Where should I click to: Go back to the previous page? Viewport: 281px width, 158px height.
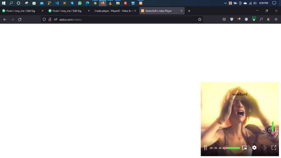(5, 19)
